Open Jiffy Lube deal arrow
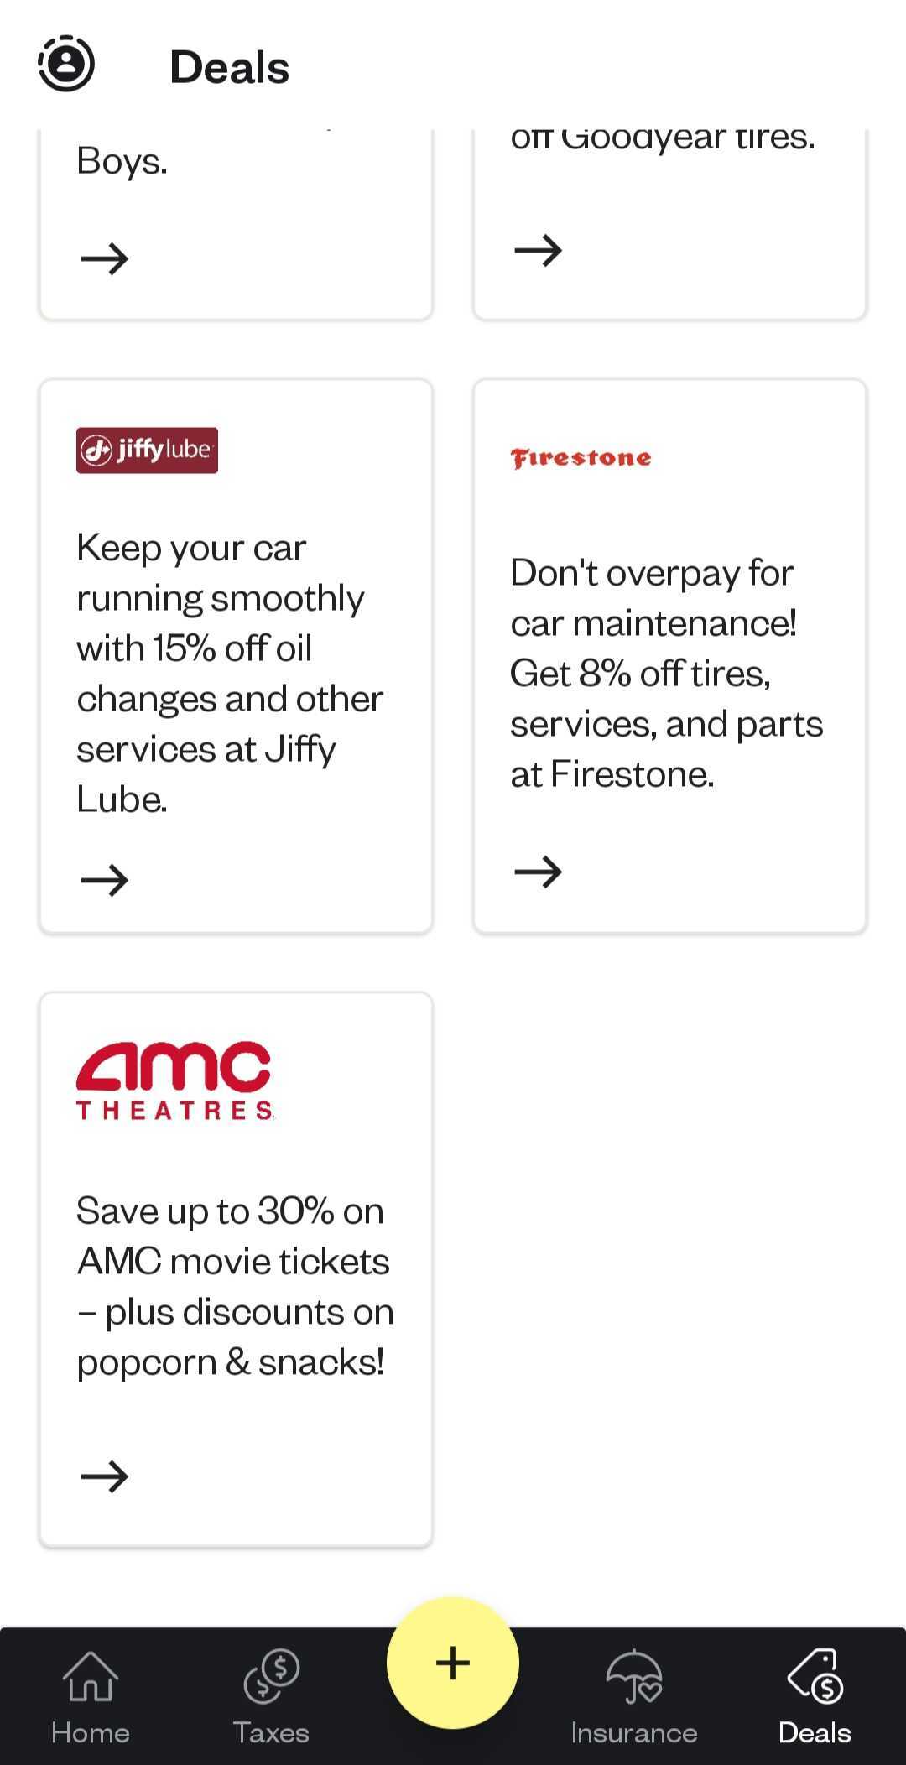 click(x=105, y=880)
